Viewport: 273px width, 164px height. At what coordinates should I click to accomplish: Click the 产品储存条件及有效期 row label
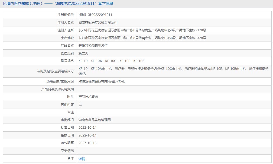pos(57,89)
